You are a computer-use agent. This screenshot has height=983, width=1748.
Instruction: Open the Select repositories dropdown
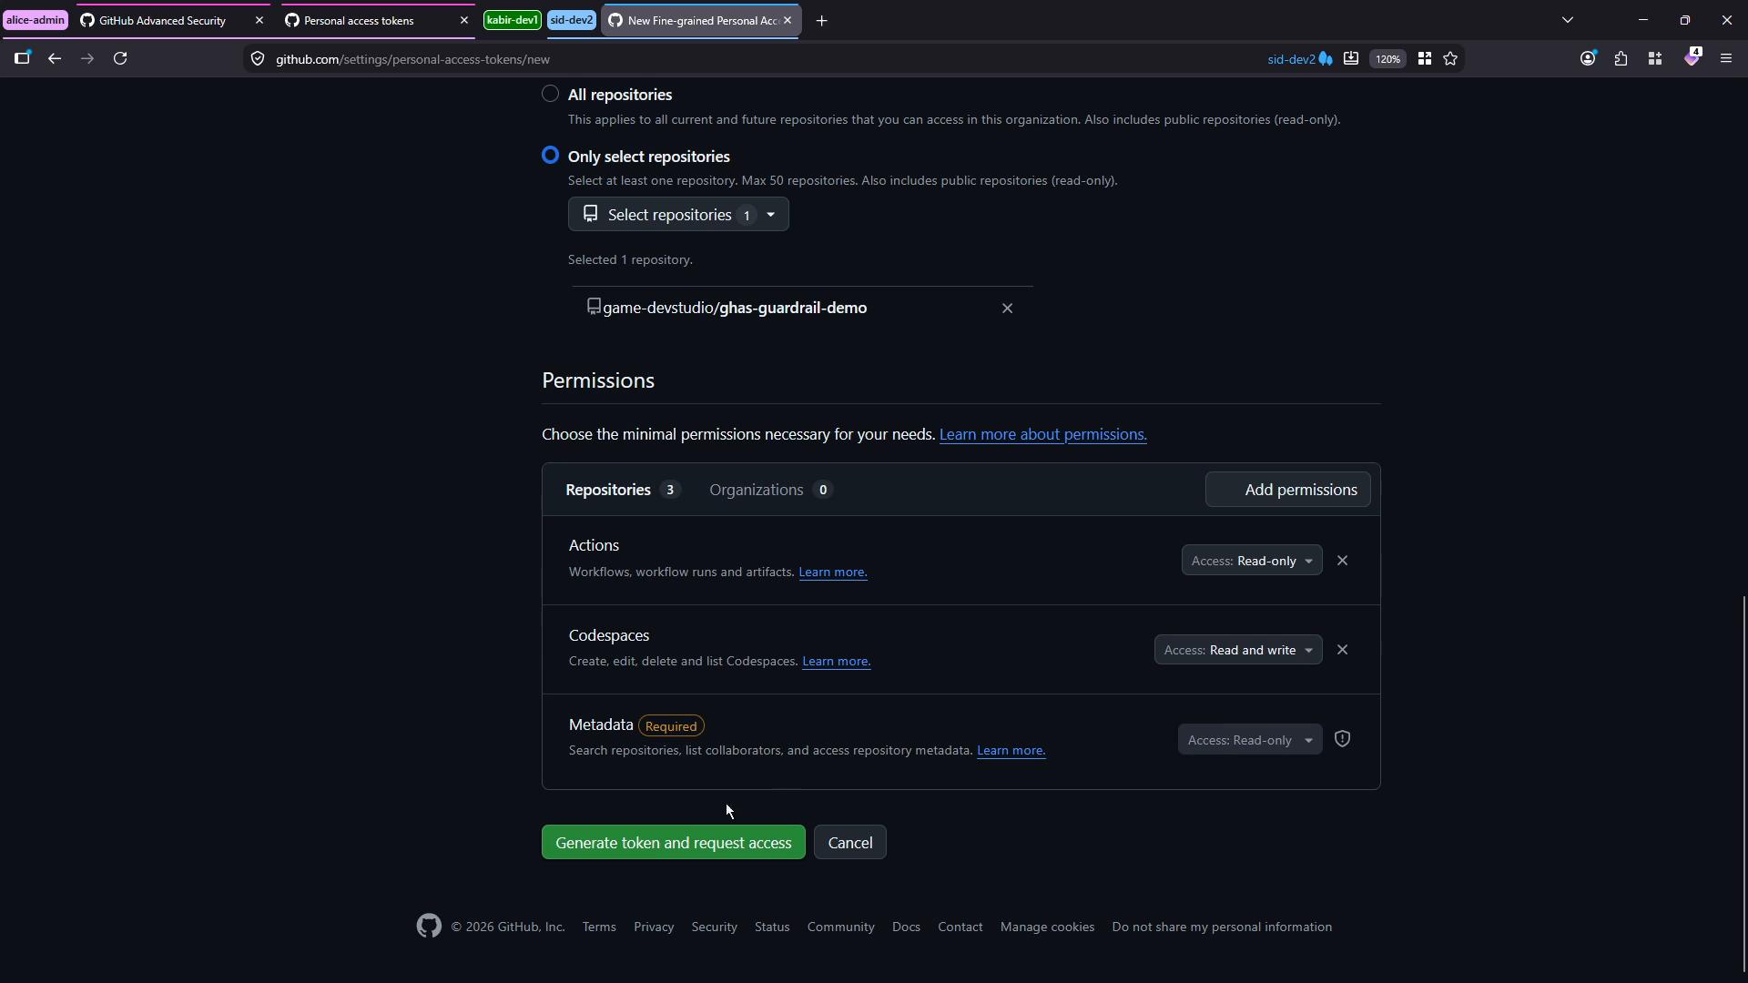pos(678,215)
